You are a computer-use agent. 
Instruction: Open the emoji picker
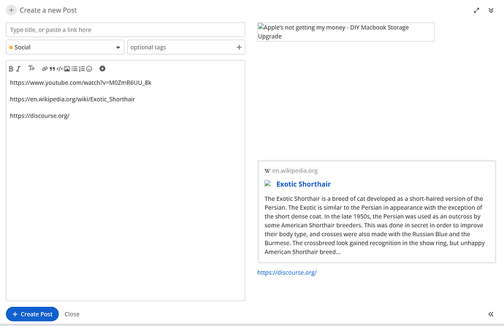click(x=89, y=69)
